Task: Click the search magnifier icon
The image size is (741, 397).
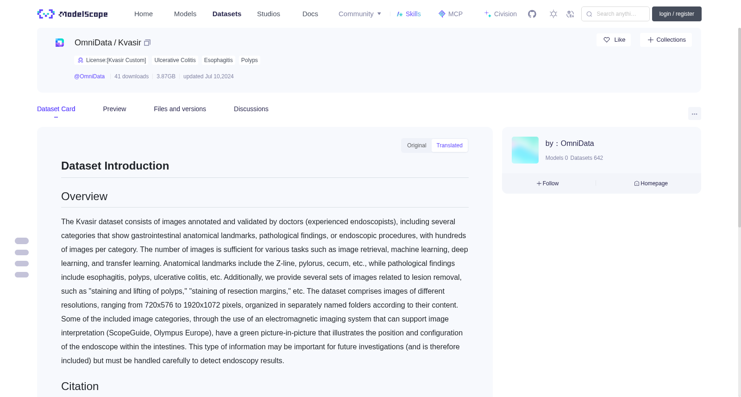Action: point(589,14)
